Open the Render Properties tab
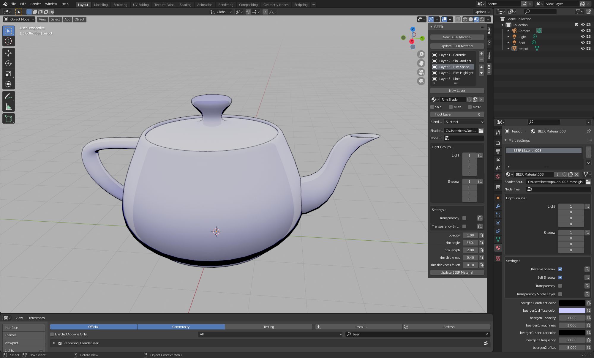 click(x=498, y=143)
